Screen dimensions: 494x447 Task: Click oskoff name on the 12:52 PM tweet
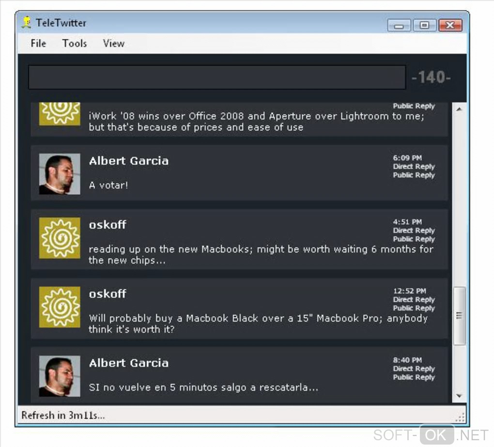click(x=108, y=294)
